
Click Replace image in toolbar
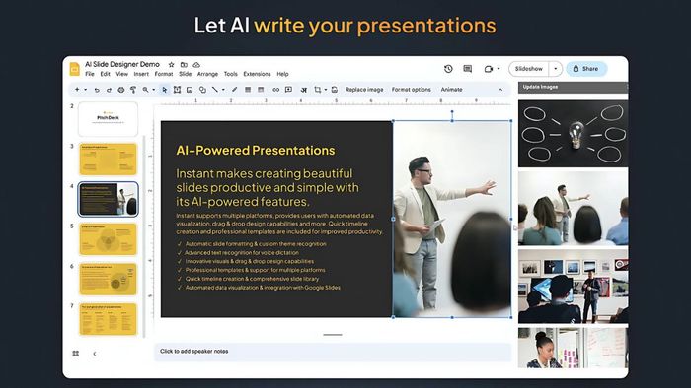tap(364, 90)
